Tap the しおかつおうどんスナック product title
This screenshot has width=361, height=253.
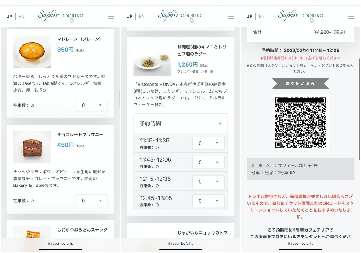(x=82, y=230)
